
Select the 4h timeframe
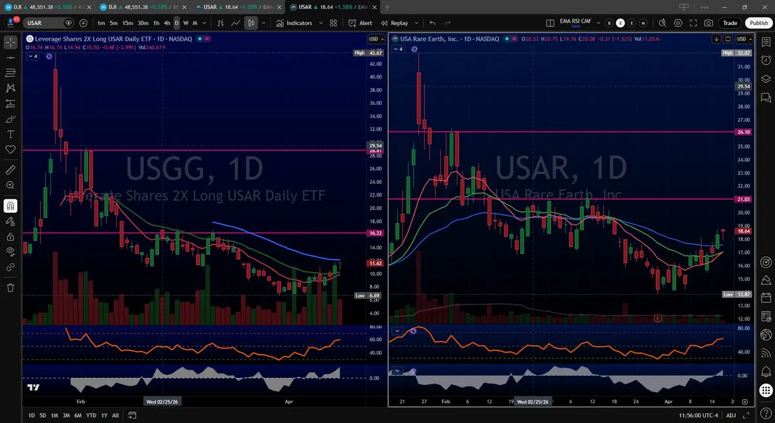(167, 23)
